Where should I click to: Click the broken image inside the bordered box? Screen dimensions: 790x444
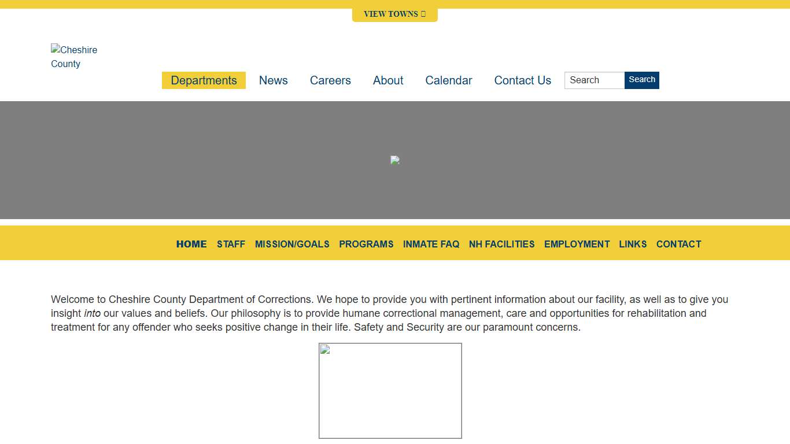[390, 390]
